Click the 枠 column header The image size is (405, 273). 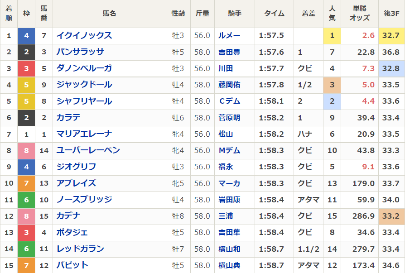[x=26, y=14]
